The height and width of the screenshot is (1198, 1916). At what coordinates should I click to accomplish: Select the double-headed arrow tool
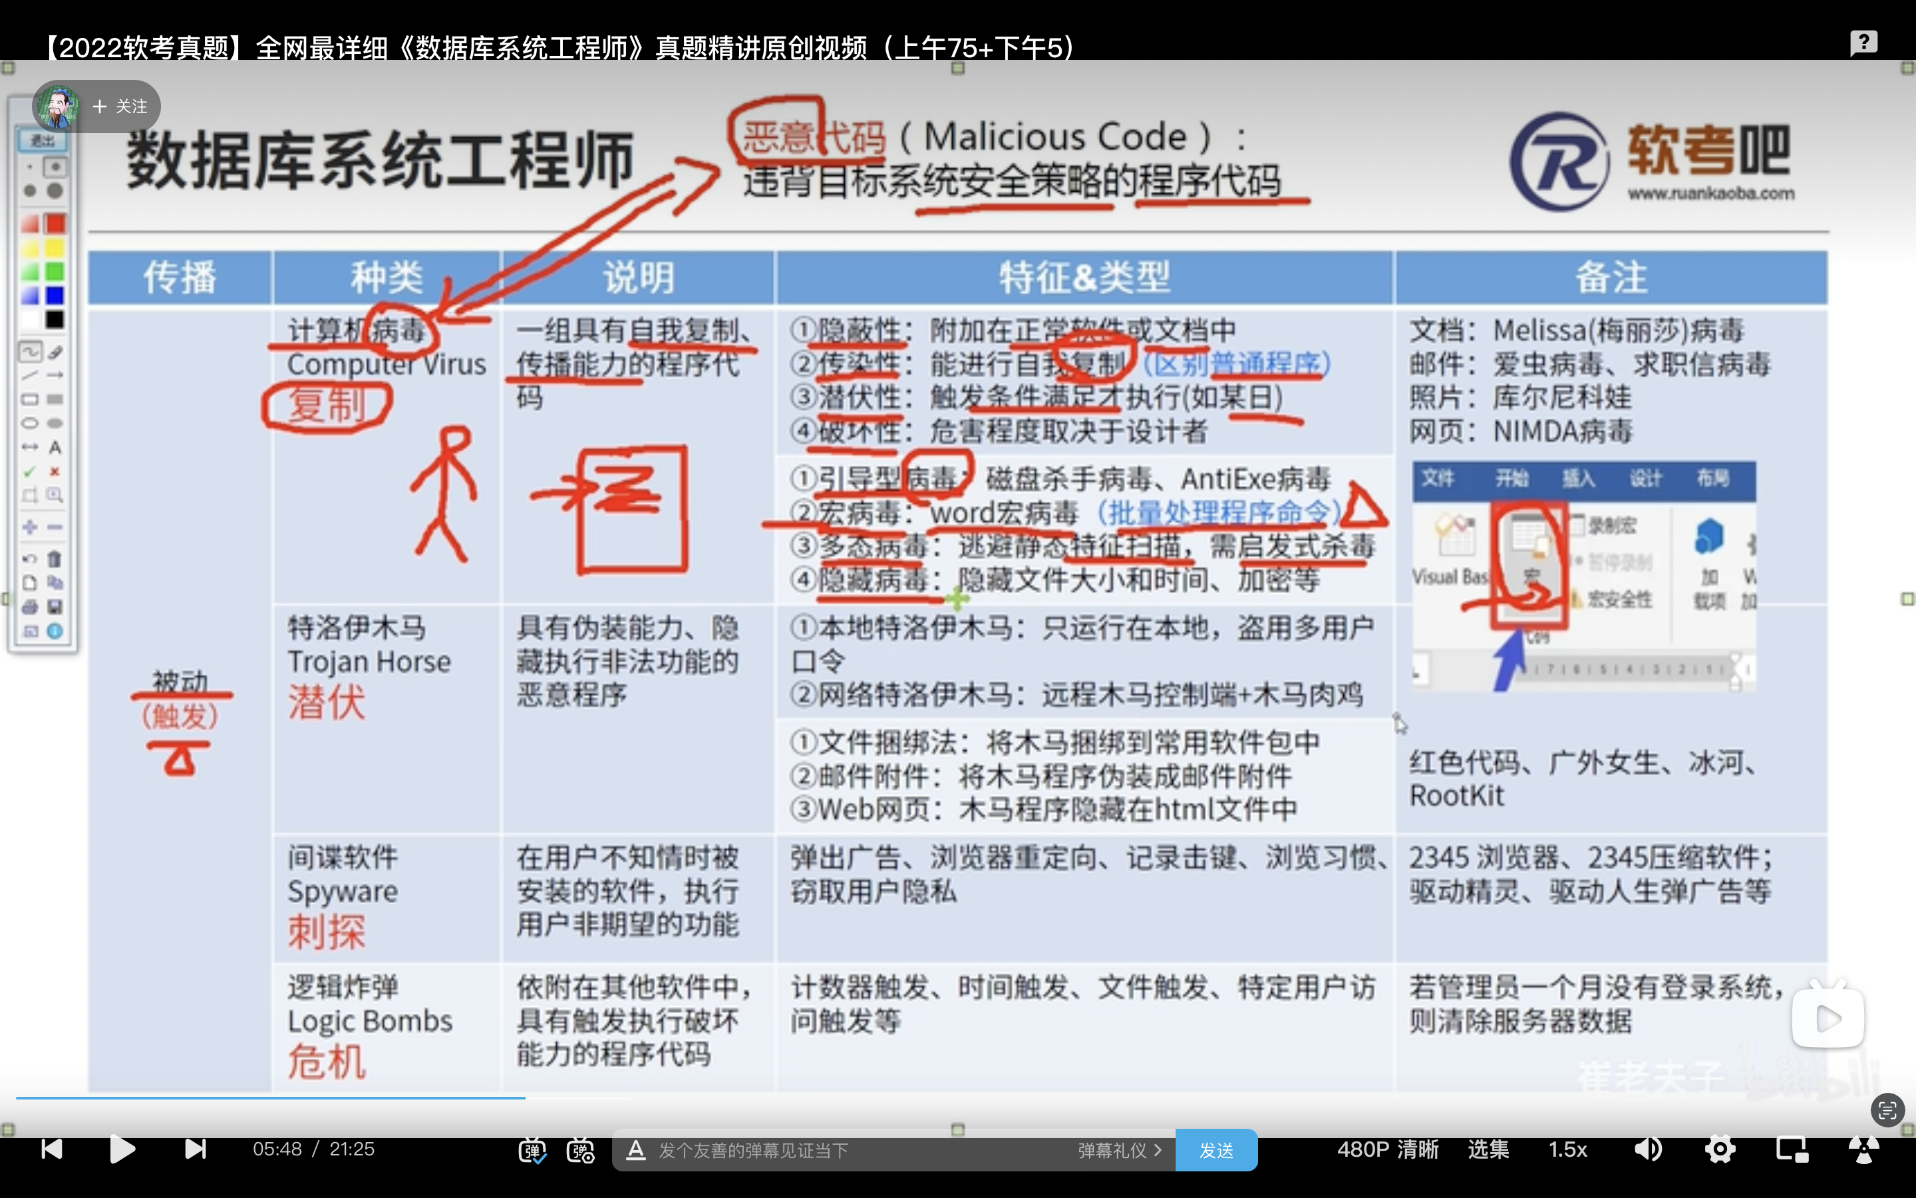click(x=30, y=448)
